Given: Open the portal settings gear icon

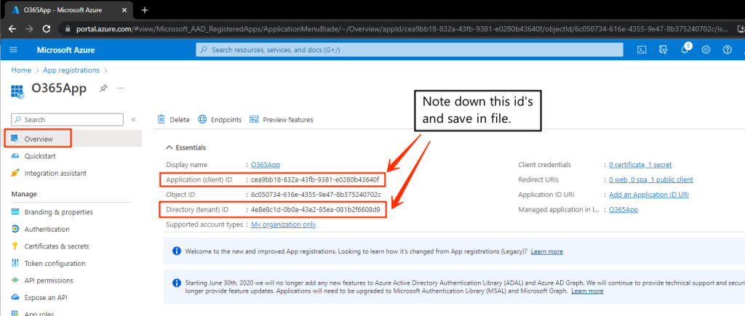Looking at the screenshot, I should [706, 49].
